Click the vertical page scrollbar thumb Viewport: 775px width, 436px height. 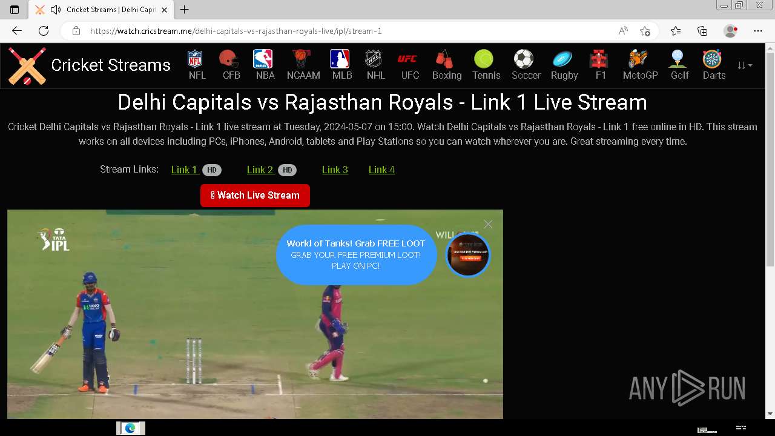click(x=770, y=159)
